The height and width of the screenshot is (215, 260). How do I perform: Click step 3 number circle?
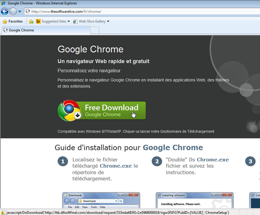(250, 161)
